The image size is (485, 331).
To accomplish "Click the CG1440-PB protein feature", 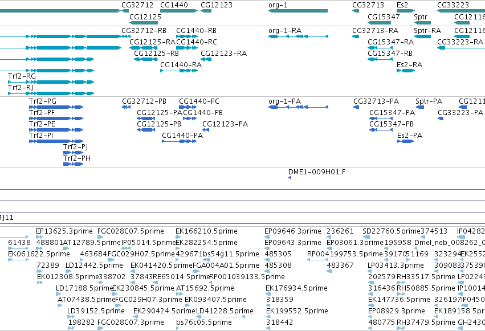I will 190,118.
